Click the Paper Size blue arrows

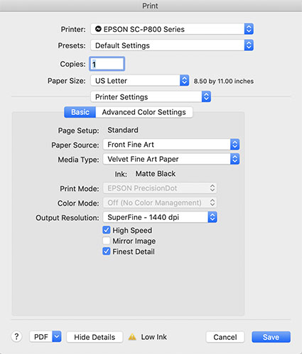coord(184,81)
